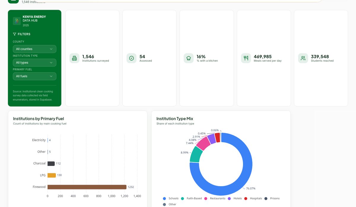Click the people icon for Students reached

(303, 58)
